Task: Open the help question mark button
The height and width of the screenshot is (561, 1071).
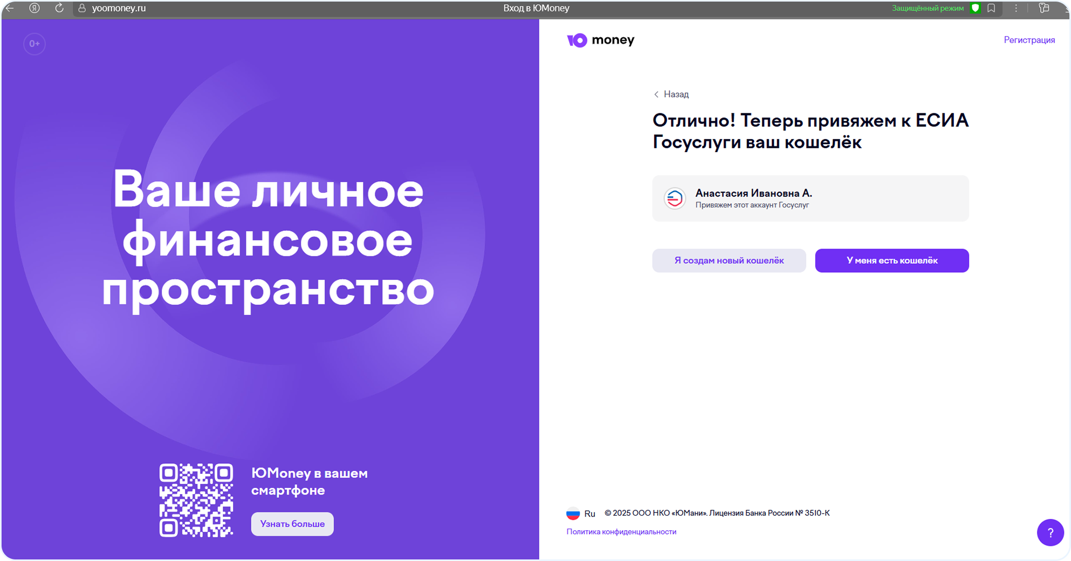Action: [x=1050, y=532]
